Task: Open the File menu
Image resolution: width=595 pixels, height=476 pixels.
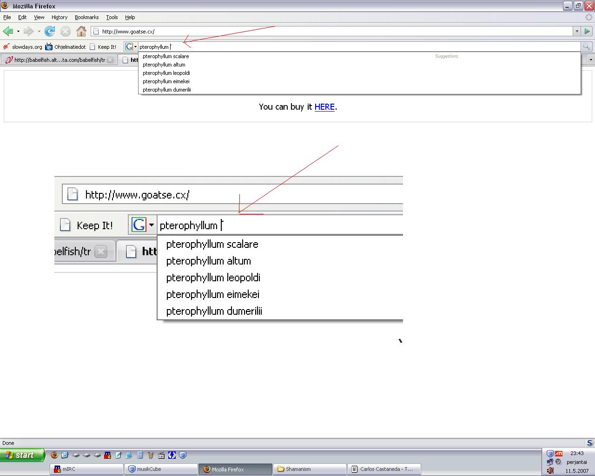Action: click(x=7, y=17)
